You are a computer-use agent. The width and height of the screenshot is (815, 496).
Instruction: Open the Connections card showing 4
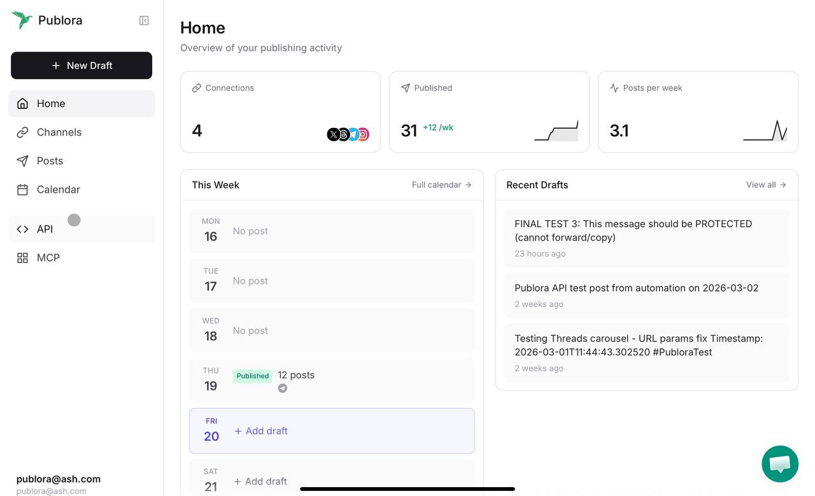point(280,111)
